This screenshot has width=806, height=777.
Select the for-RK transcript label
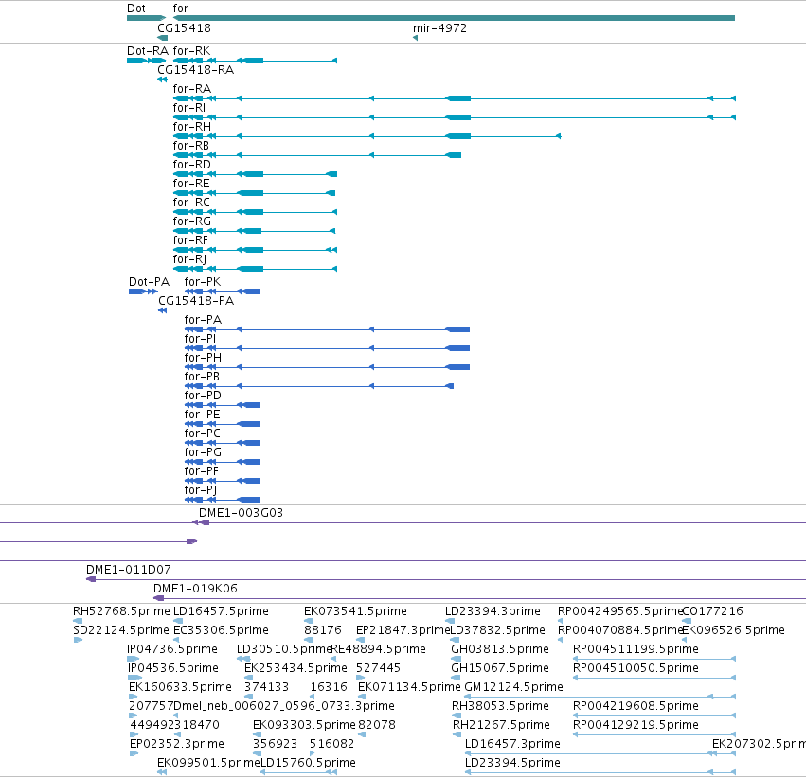click(x=191, y=50)
